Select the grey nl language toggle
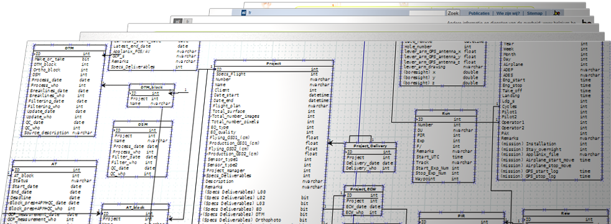The width and height of the screenshot is (611, 224). tap(178, 21)
